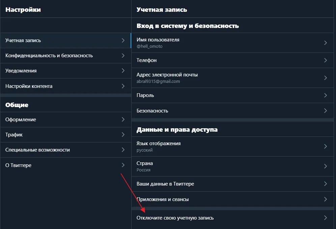
Task: Click chevron next to Настройки контента
Action: (123, 86)
